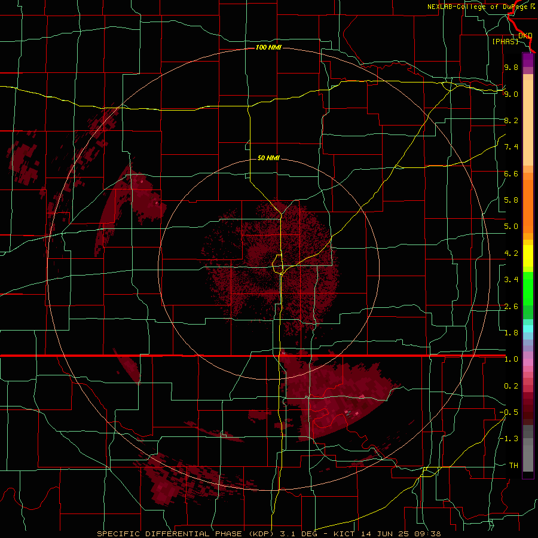Viewport: 538px width, 538px height.
Task: Click the yellow segment of the color bar
Action: tap(528, 256)
